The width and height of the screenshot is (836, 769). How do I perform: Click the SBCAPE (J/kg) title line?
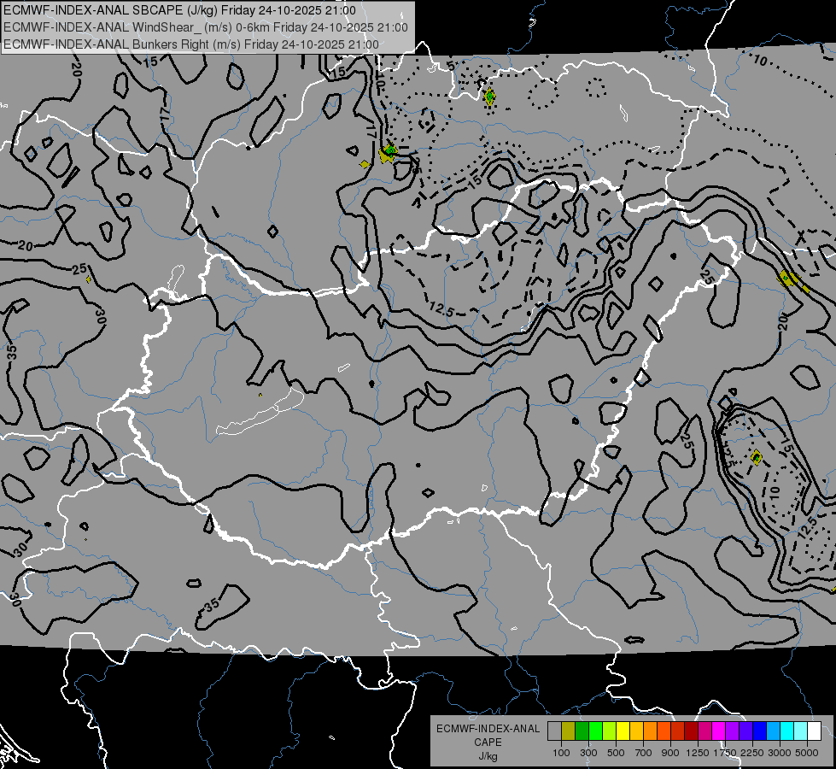[179, 10]
